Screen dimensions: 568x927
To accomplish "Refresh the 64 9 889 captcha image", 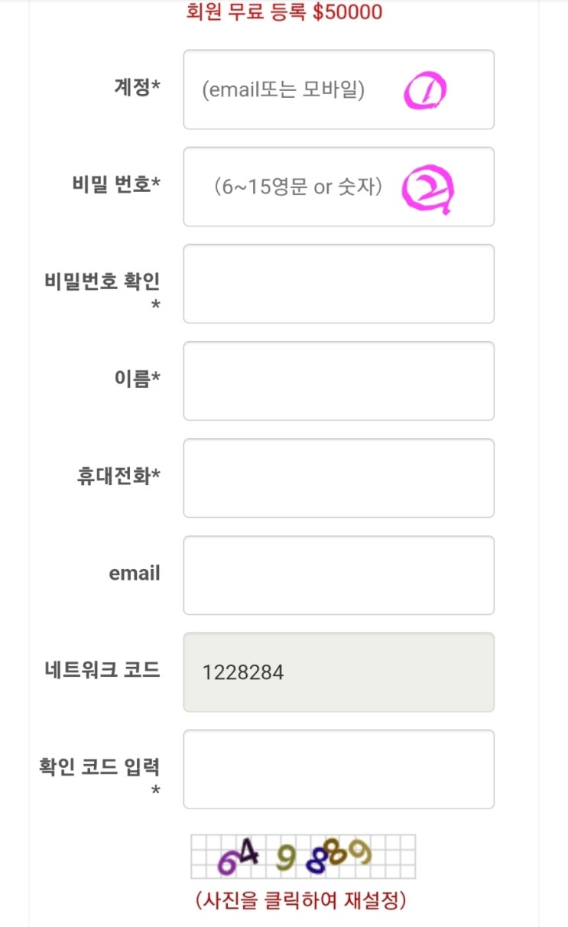I will (x=303, y=856).
